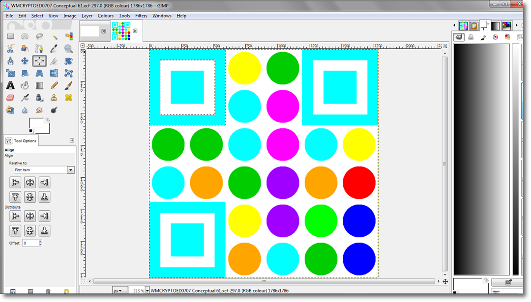Reset colours to default black and white
Viewport: 531px width, 302px height.
point(31,131)
